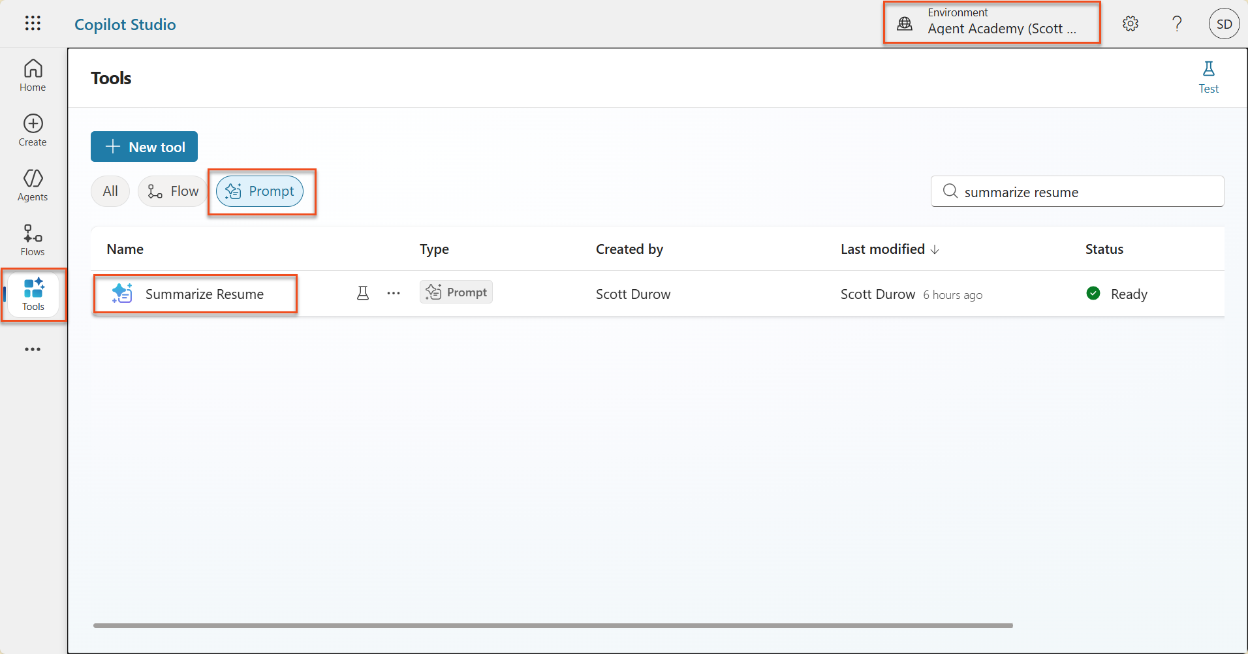The image size is (1248, 654).
Task: Filter tools by Flow
Action: pyautogui.click(x=173, y=191)
